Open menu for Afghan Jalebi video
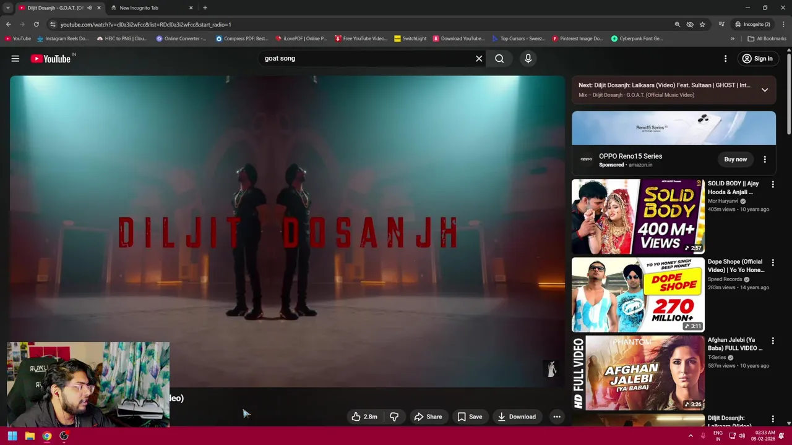The height and width of the screenshot is (445, 792). [x=772, y=341]
